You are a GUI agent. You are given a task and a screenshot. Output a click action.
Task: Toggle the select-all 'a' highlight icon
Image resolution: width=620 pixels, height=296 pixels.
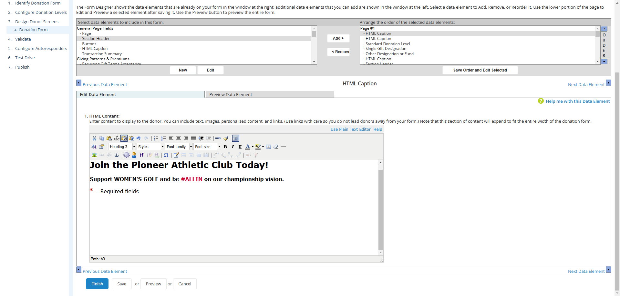click(268, 147)
